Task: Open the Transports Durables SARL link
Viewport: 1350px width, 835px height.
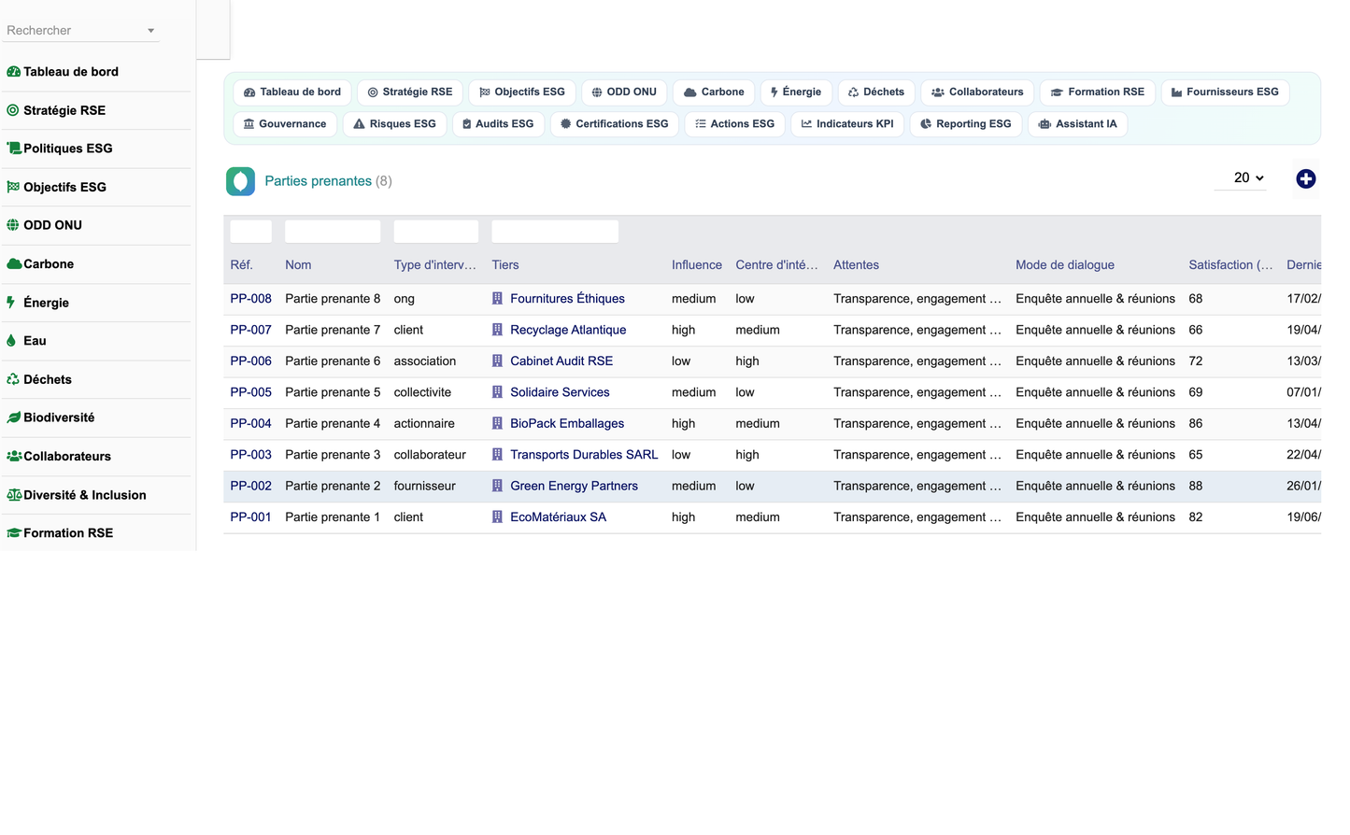Action: point(584,455)
